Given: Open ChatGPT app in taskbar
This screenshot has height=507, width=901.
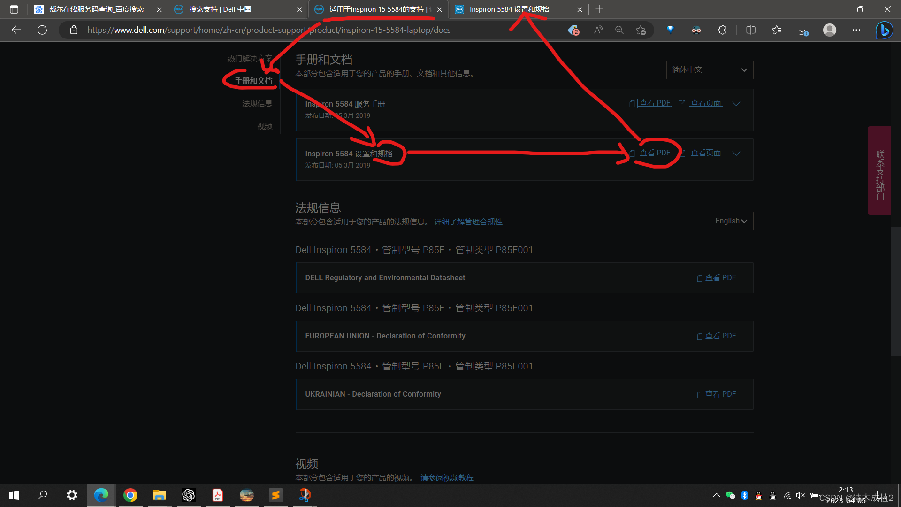Looking at the screenshot, I should click(x=189, y=495).
